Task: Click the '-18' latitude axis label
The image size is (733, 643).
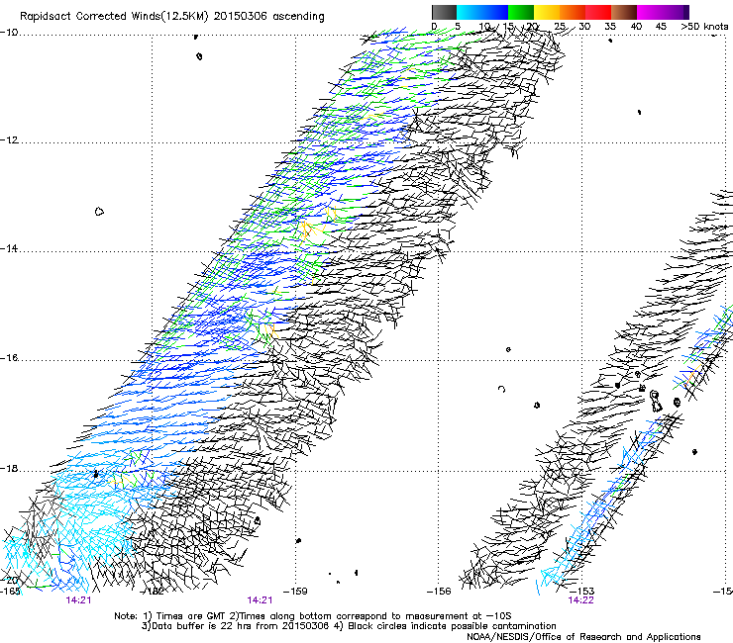Action: 9,468
